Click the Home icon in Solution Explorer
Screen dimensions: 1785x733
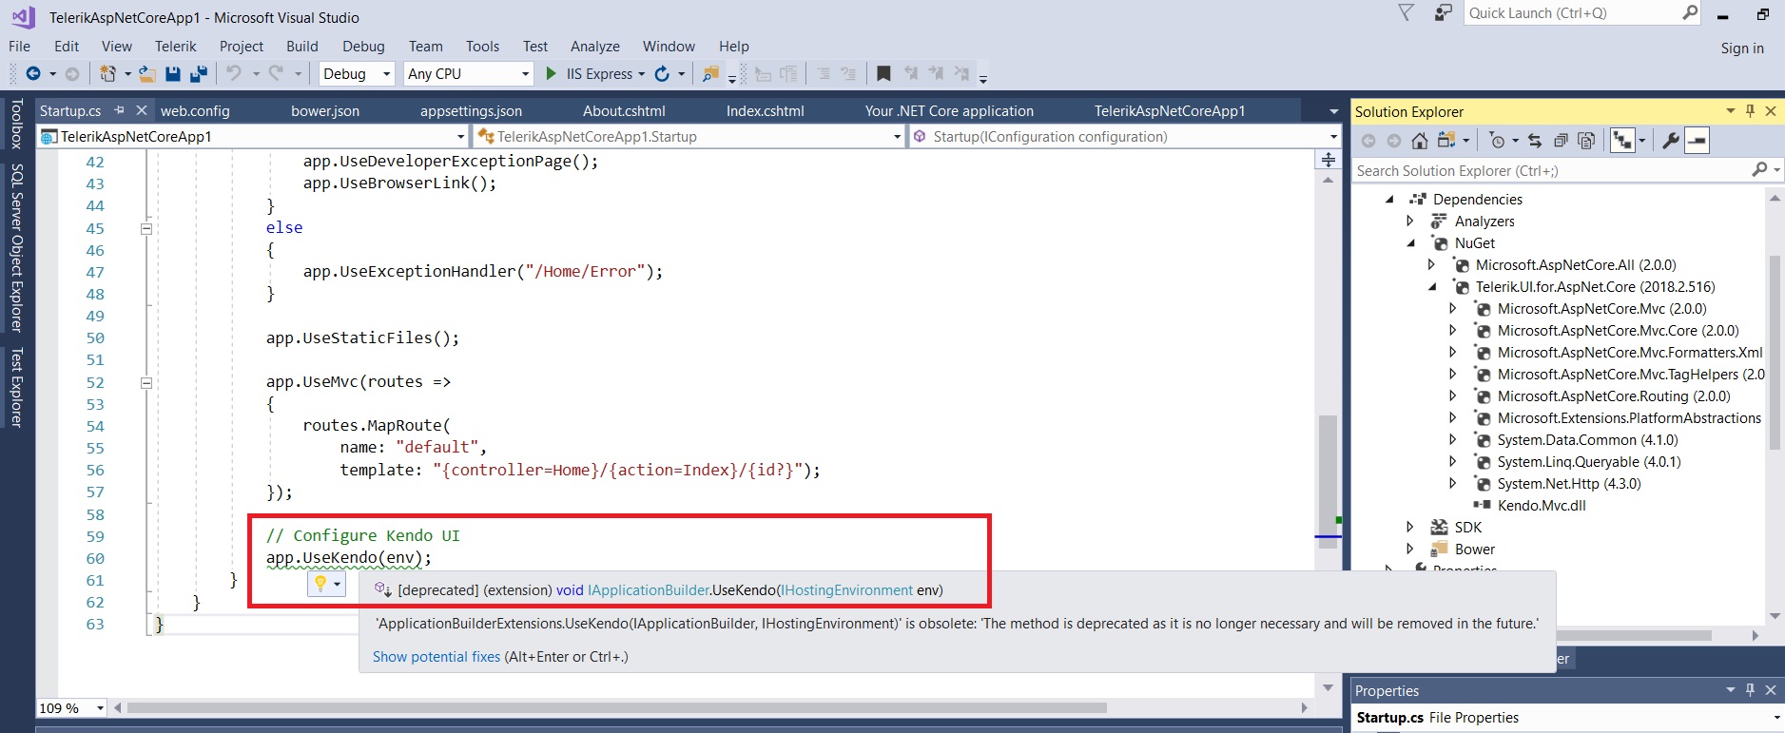click(1420, 141)
